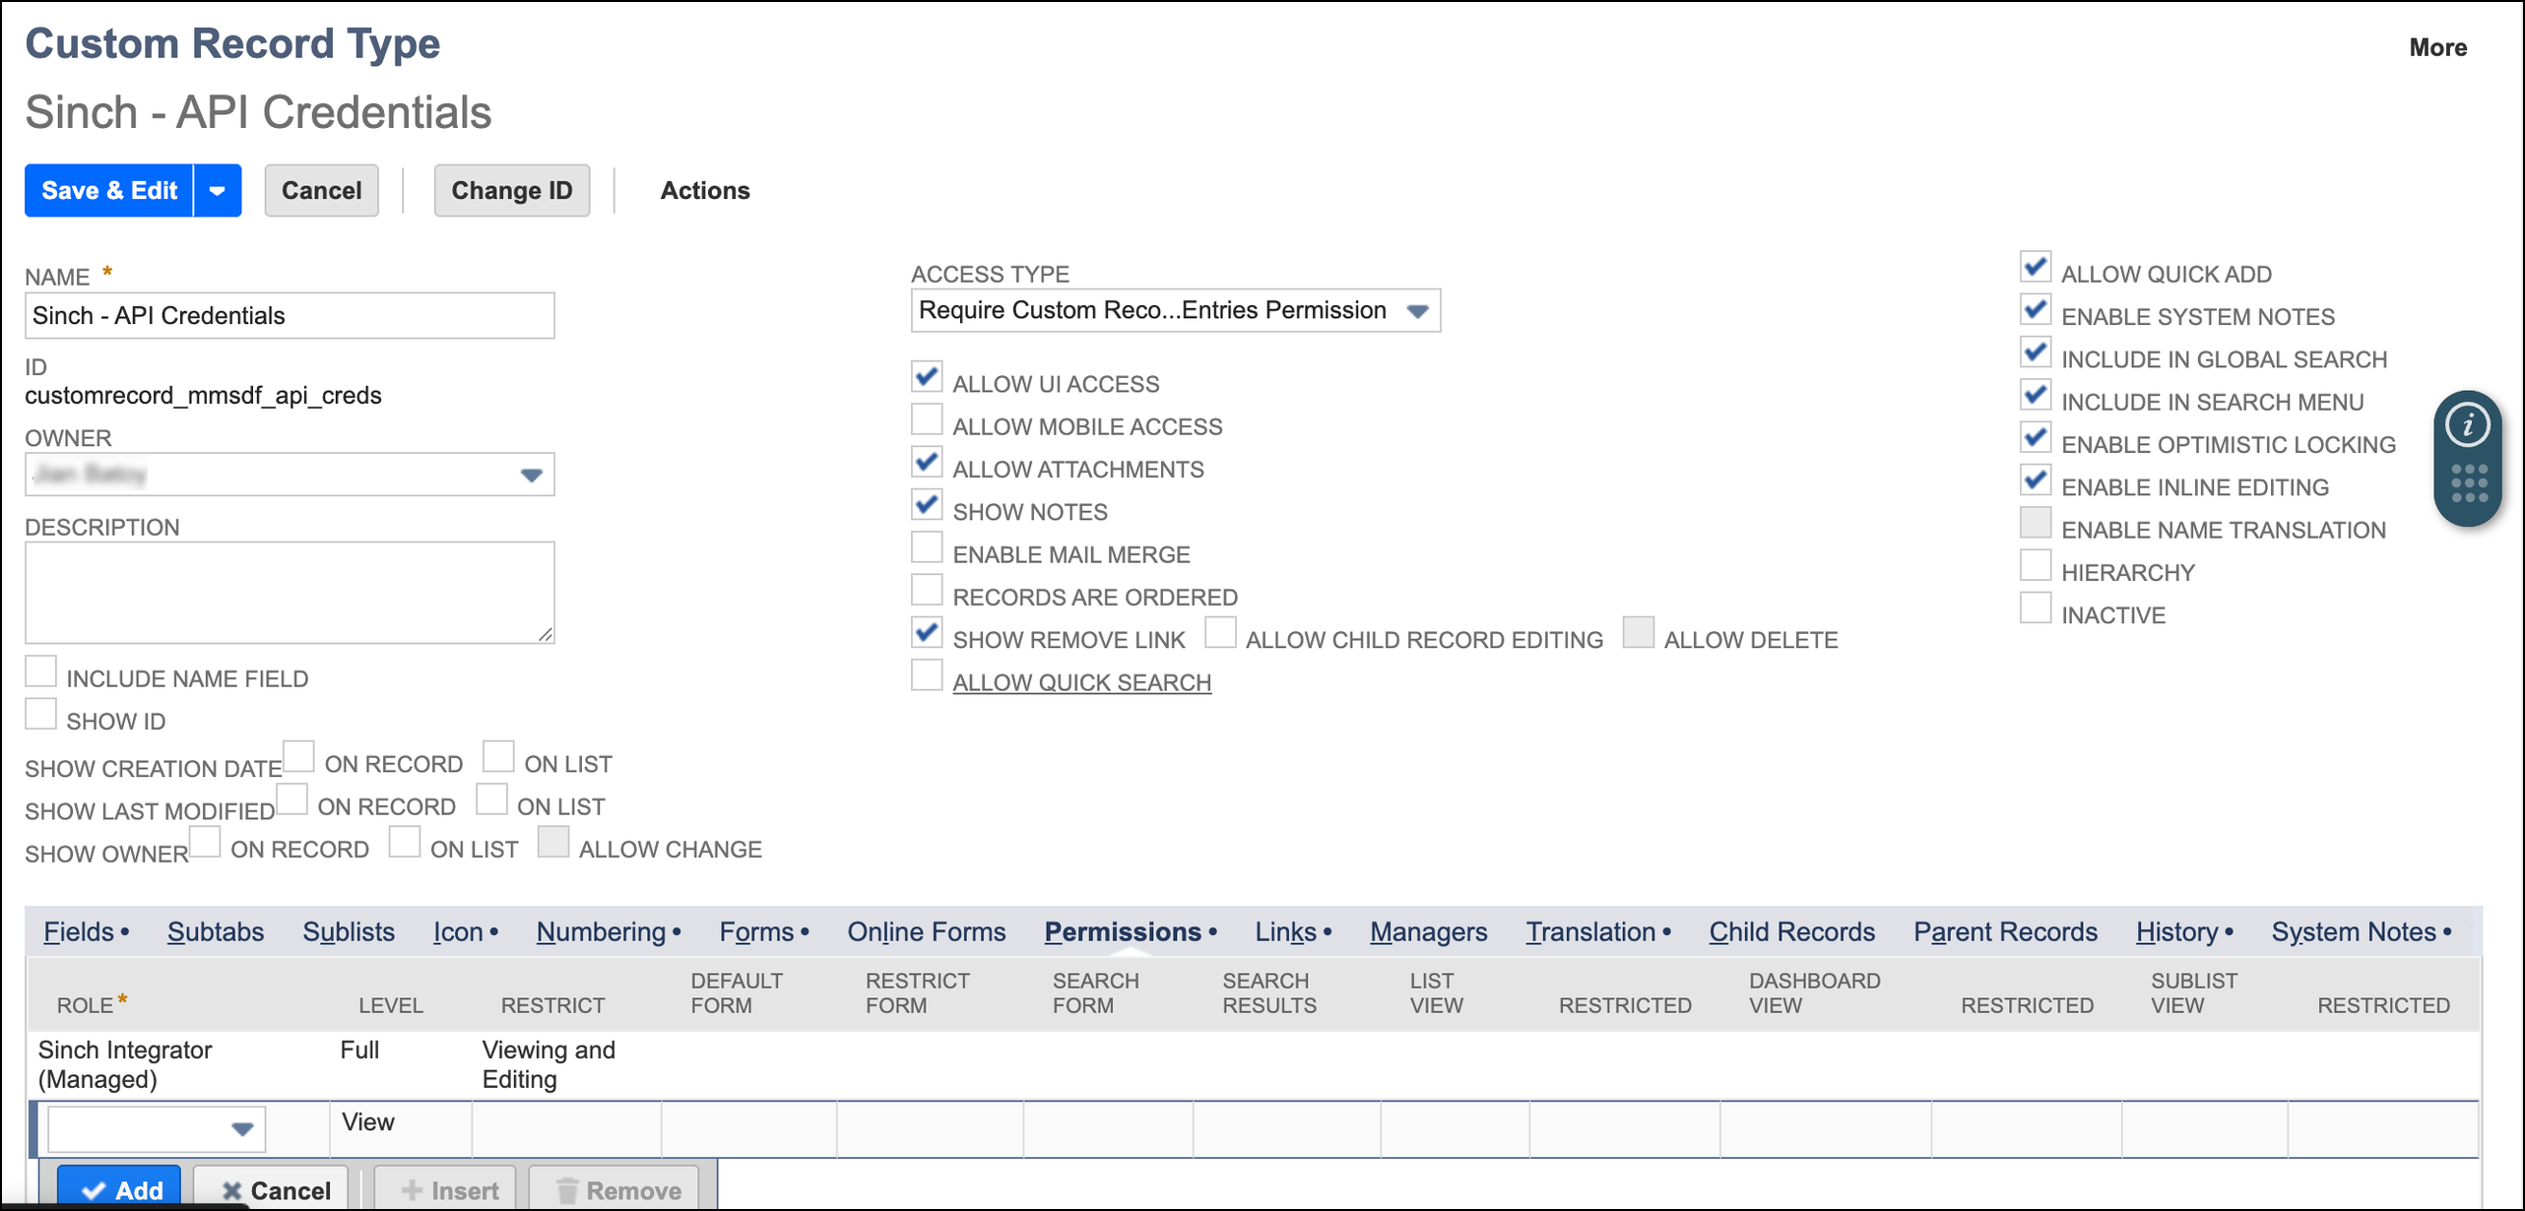Click the Cancel button near Change ID

(x=321, y=190)
